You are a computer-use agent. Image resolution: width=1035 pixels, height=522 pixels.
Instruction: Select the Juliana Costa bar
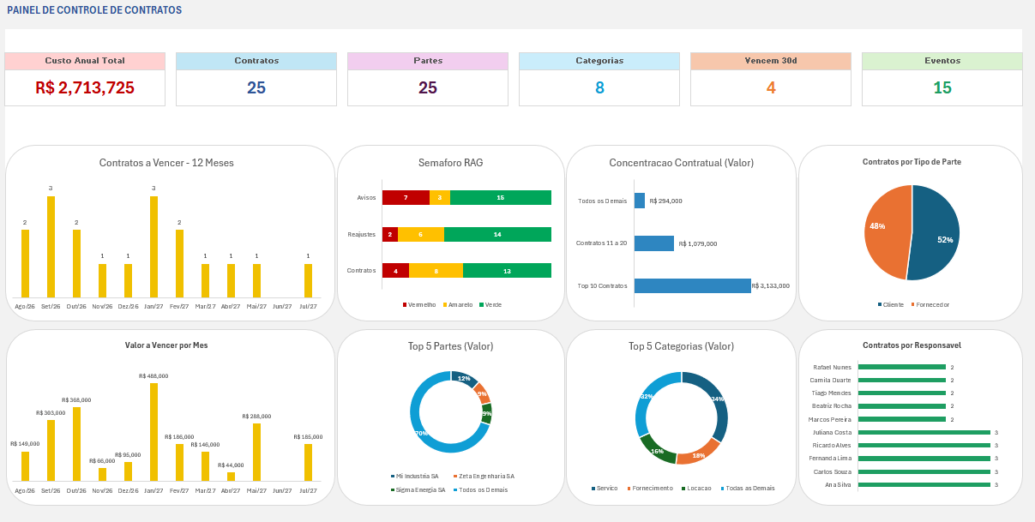924,433
